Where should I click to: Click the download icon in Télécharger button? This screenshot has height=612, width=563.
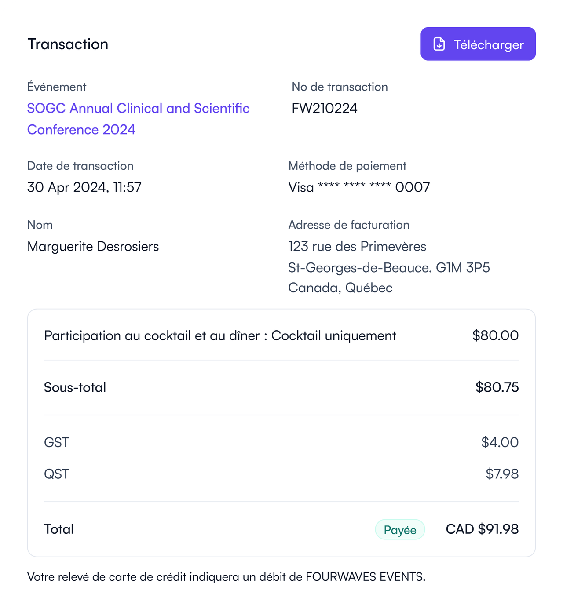[x=439, y=44]
